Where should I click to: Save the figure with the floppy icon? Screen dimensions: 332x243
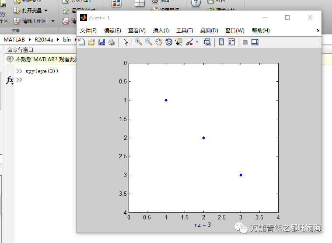101,42
